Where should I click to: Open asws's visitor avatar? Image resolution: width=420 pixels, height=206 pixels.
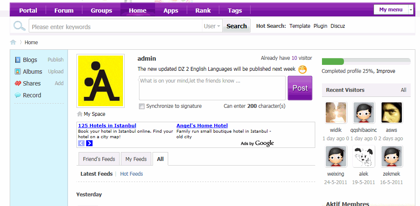tap(391, 112)
